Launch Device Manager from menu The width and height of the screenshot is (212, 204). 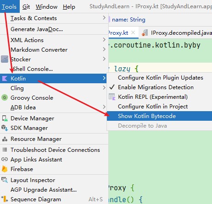(54, 118)
